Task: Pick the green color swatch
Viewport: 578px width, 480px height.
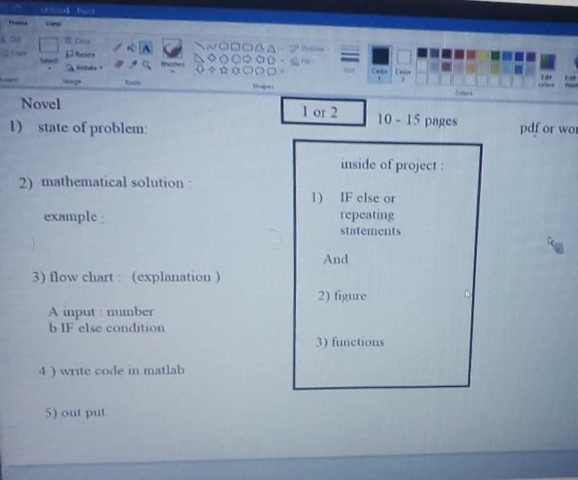Action: pyautogui.click(x=495, y=55)
